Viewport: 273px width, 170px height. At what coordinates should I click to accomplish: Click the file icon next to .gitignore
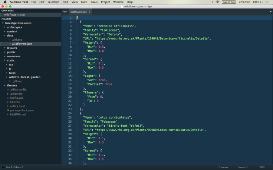click(x=8, y=93)
